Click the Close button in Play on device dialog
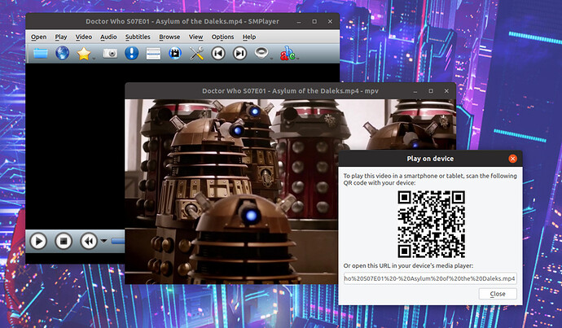 click(498, 294)
